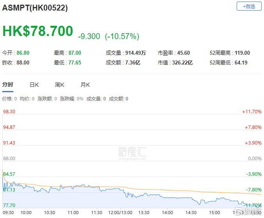This screenshot has height=218, width=264.
Task: Select the 52周最高 119.00 value
Action: click(x=230, y=53)
